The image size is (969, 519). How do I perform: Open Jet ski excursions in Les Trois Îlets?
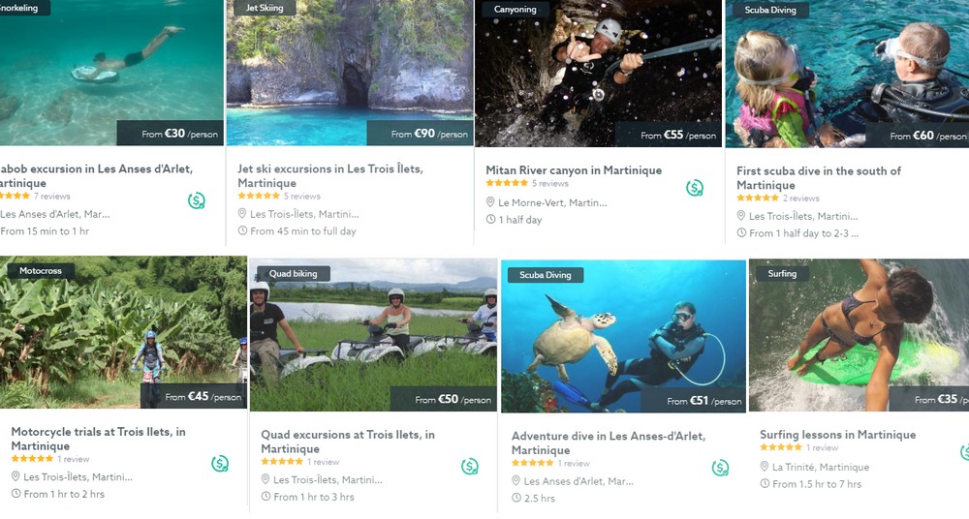tap(330, 175)
